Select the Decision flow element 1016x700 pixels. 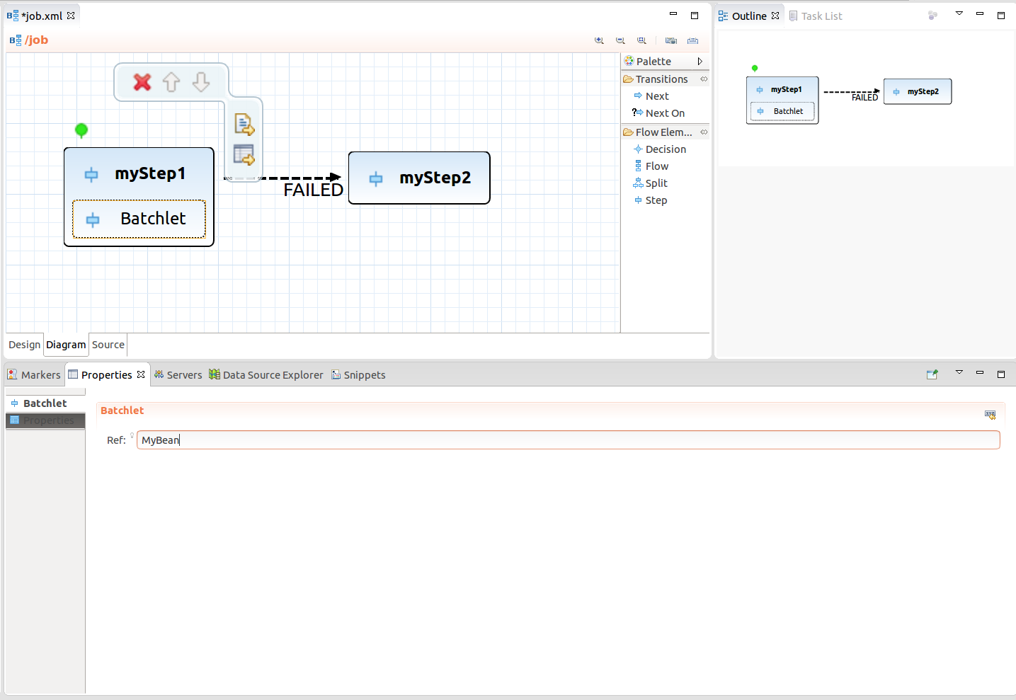[665, 149]
